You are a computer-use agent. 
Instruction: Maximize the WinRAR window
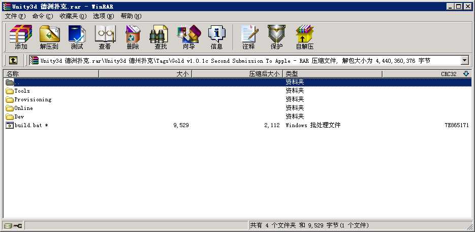[x=459, y=7]
